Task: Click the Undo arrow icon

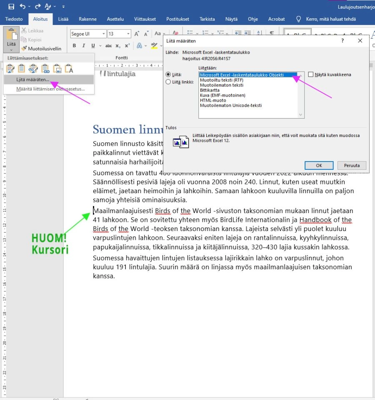Action: click(23, 6)
